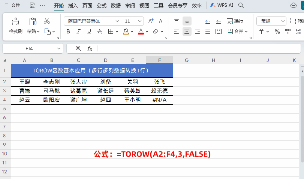The width and height of the screenshot is (304, 179).
Task: Click the Wrap Text (换行) button
Action: [235, 21]
